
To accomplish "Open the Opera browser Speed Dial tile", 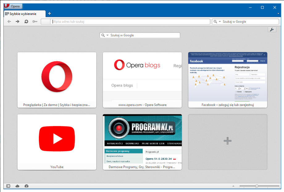I will (x=57, y=80).
